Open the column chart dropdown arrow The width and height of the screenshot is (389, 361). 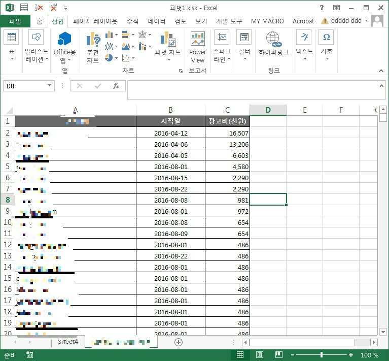click(x=116, y=35)
